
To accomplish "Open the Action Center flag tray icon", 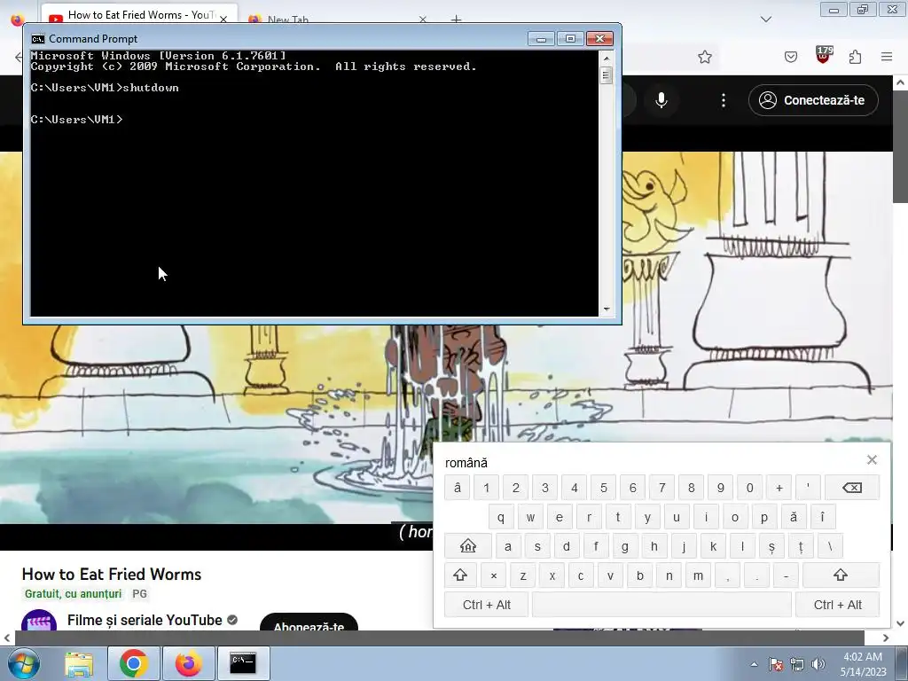I will (776, 664).
